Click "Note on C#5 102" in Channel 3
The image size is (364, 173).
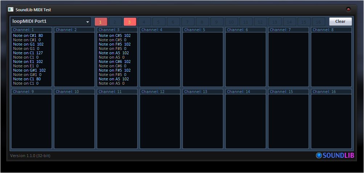114,35
